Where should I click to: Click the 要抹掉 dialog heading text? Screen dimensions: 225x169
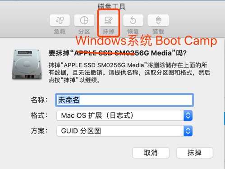(118, 53)
